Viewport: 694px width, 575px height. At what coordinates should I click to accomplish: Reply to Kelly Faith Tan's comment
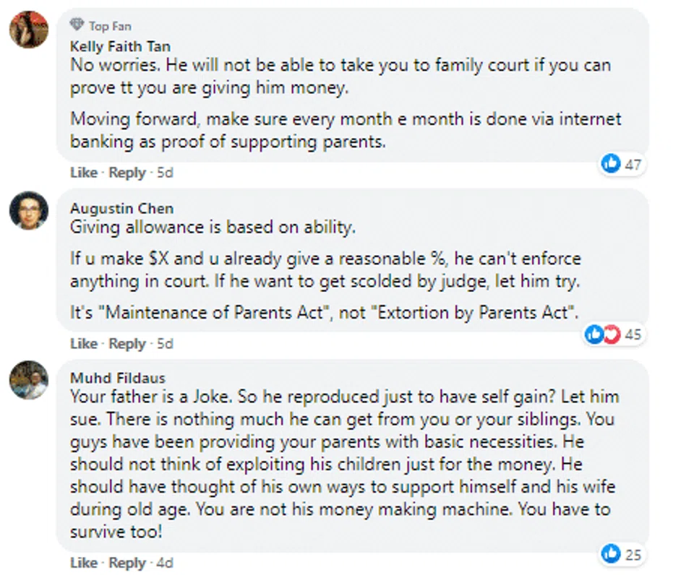pyautogui.click(x=127, y=173)
